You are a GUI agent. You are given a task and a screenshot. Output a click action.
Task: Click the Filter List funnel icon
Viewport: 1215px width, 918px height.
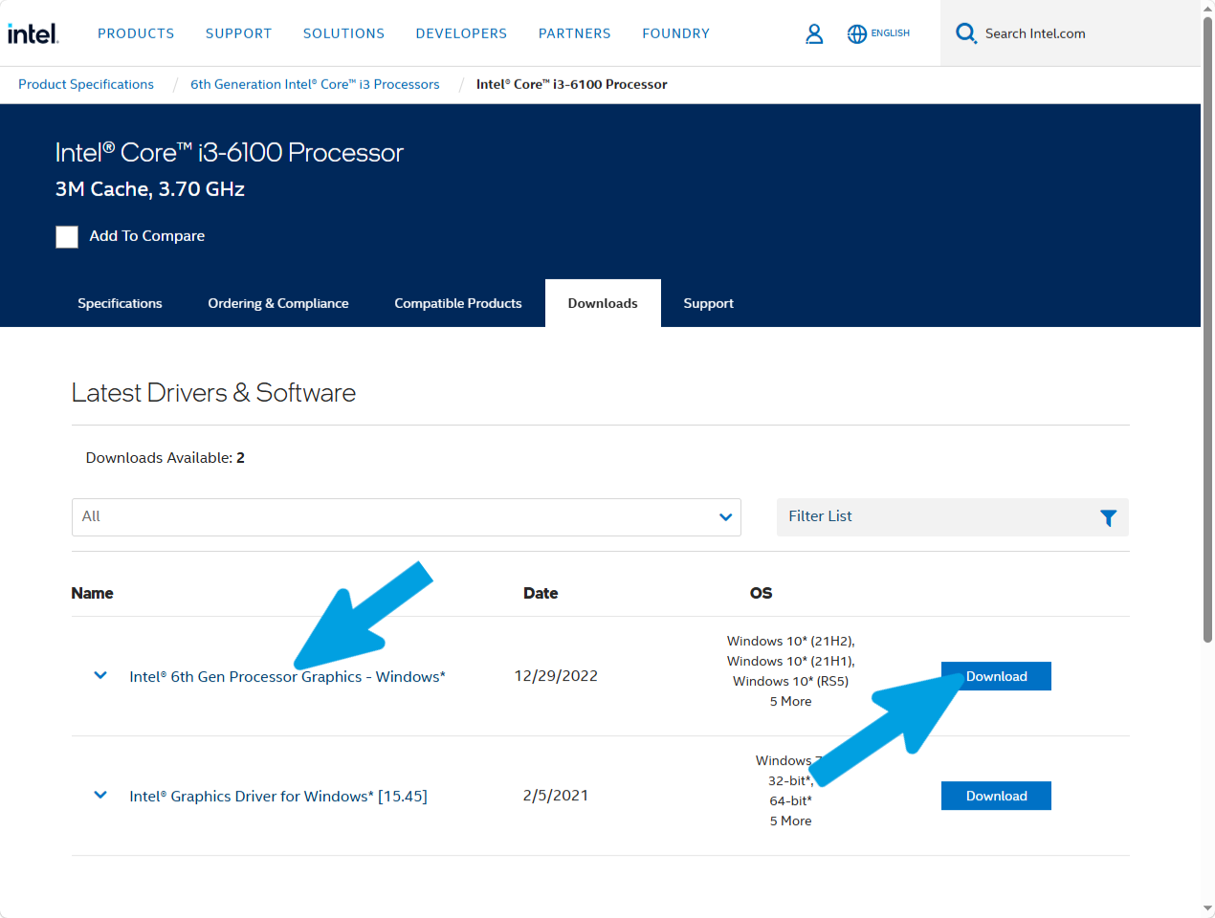click(x=1108, y=517)
